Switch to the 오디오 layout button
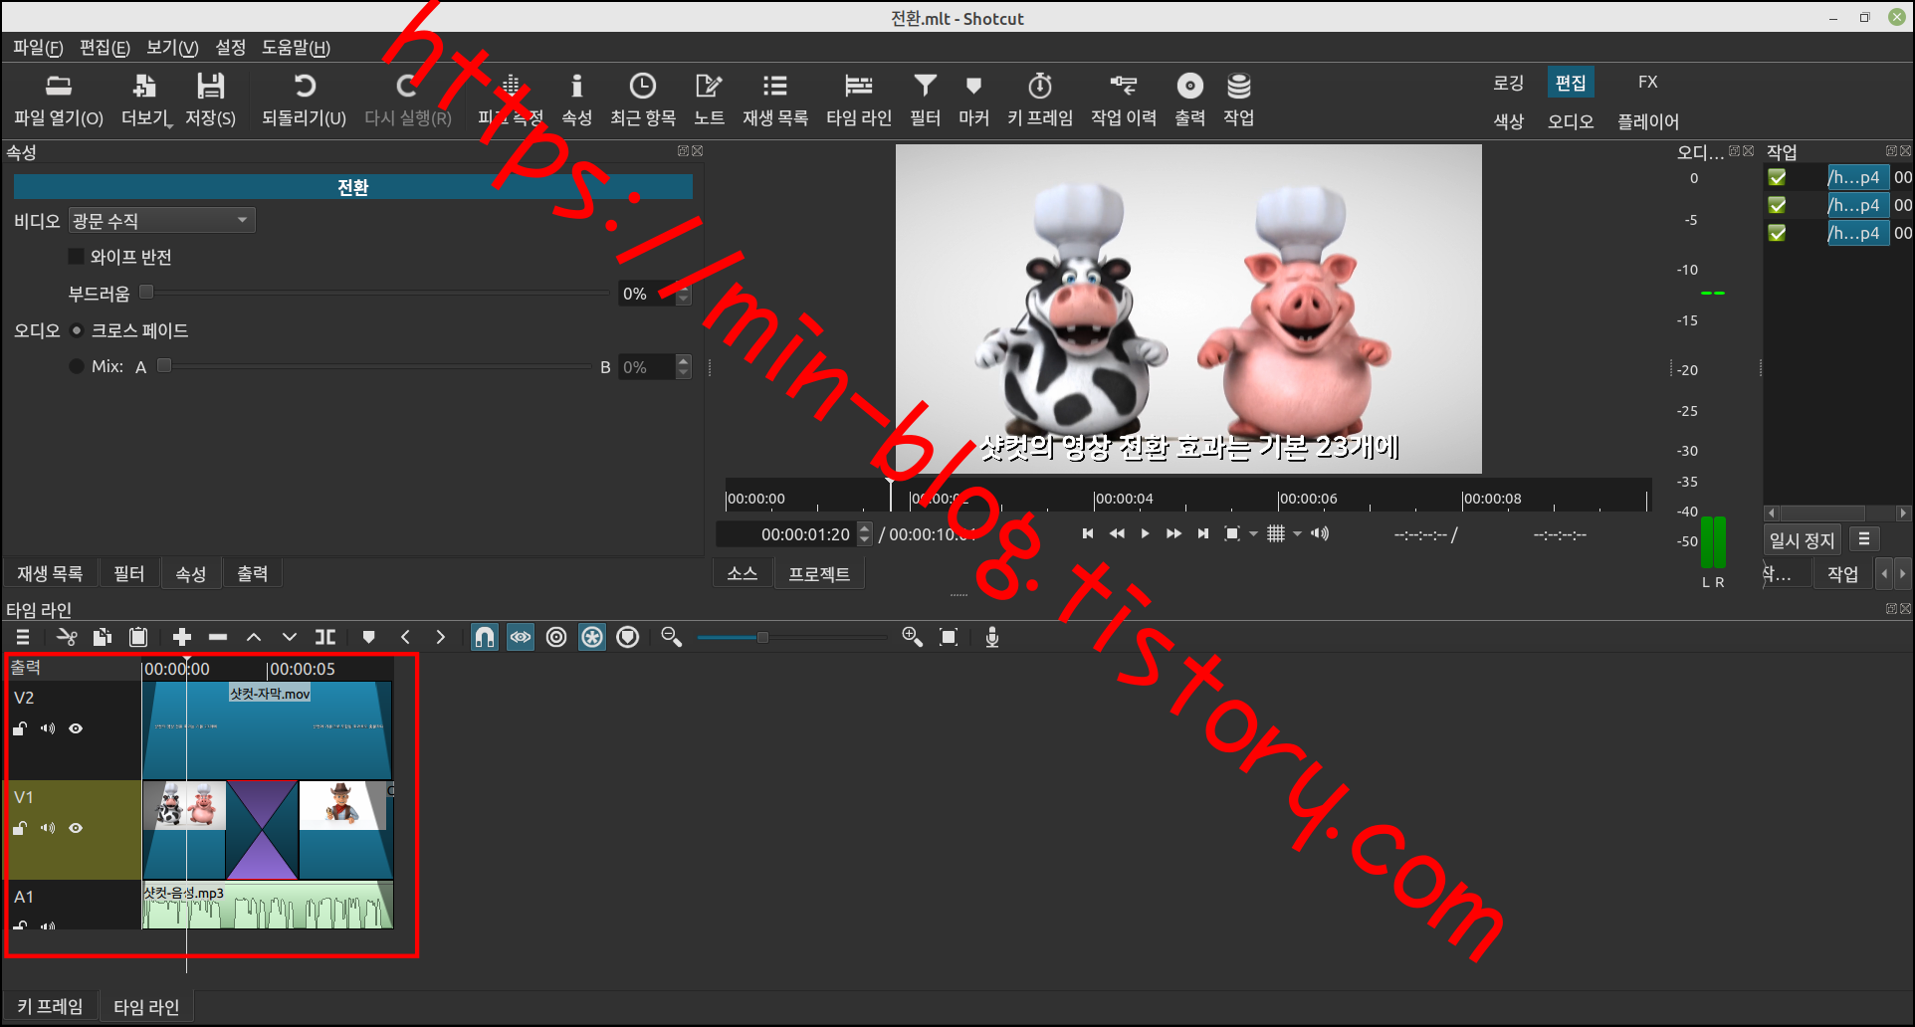 coord(1571,121)
